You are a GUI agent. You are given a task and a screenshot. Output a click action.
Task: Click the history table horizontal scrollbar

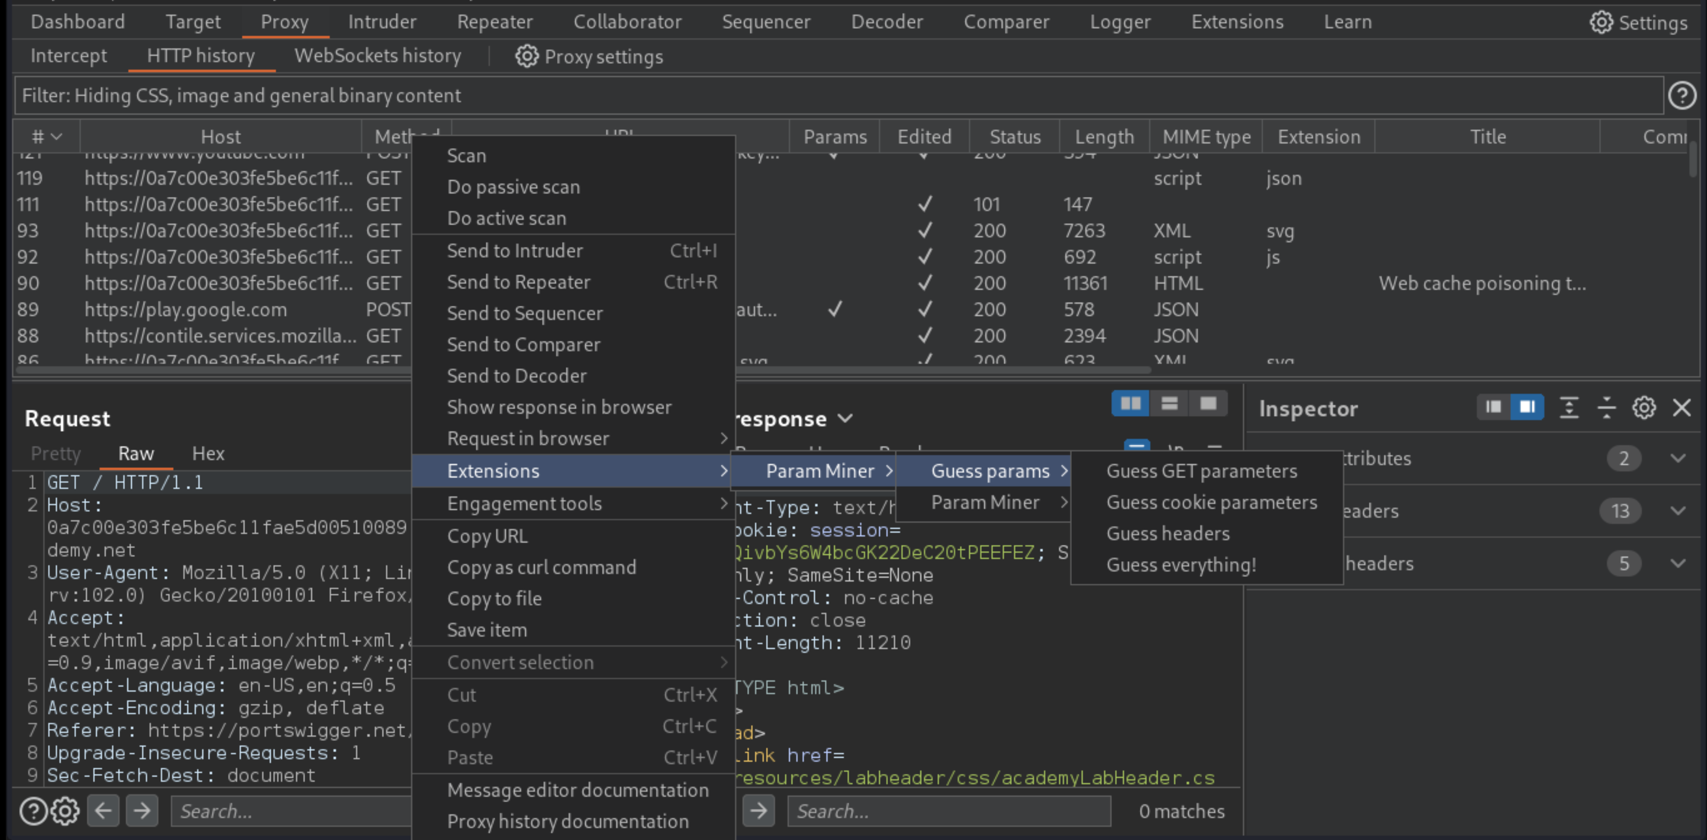pos(583,369)
